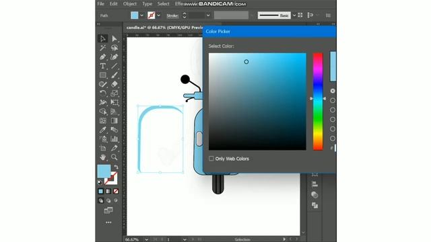
Task: Click inside the blue color field
Action: 257,102
